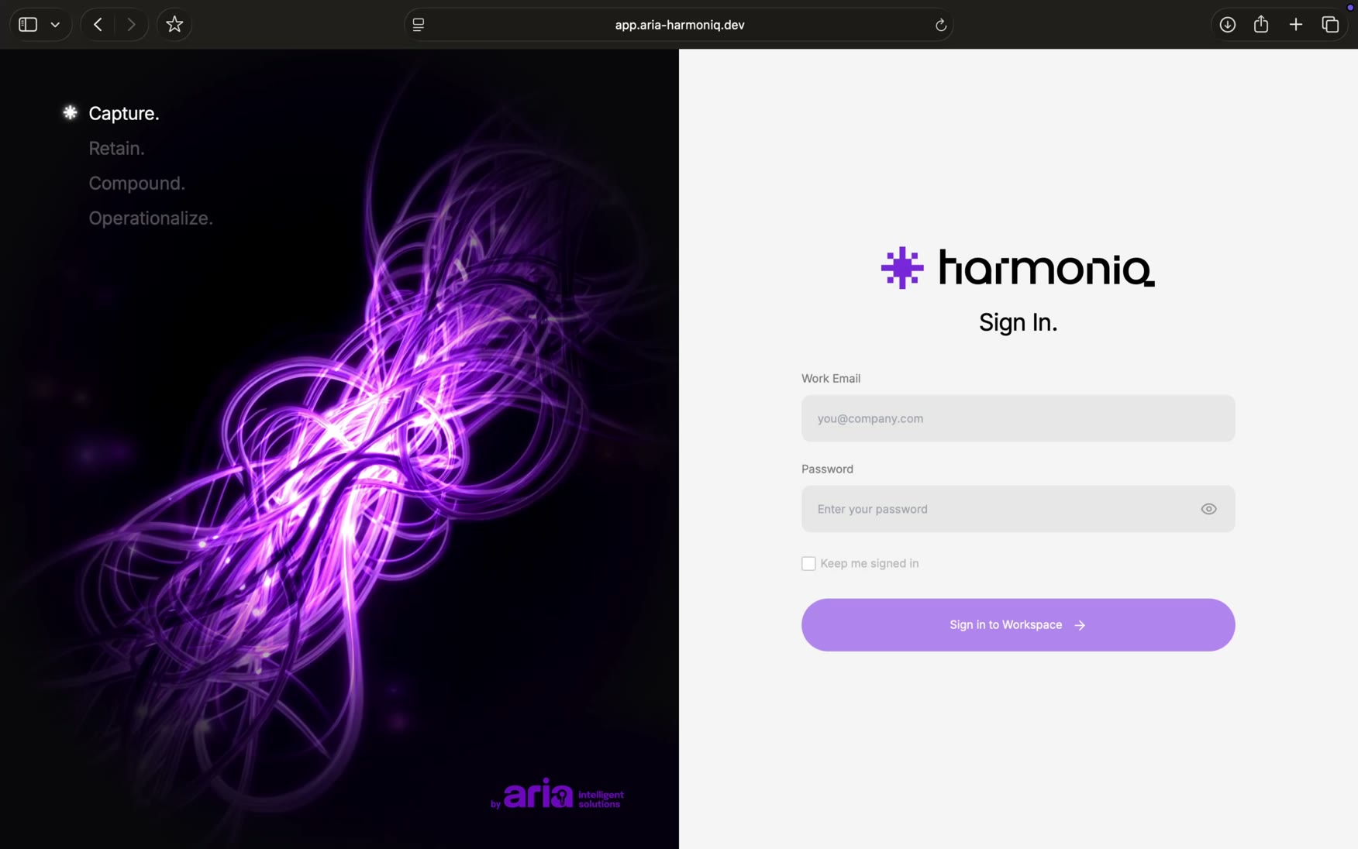The image size is (1358, 849).
Task: Click the Work Email label
Action: tap(830, 378)
